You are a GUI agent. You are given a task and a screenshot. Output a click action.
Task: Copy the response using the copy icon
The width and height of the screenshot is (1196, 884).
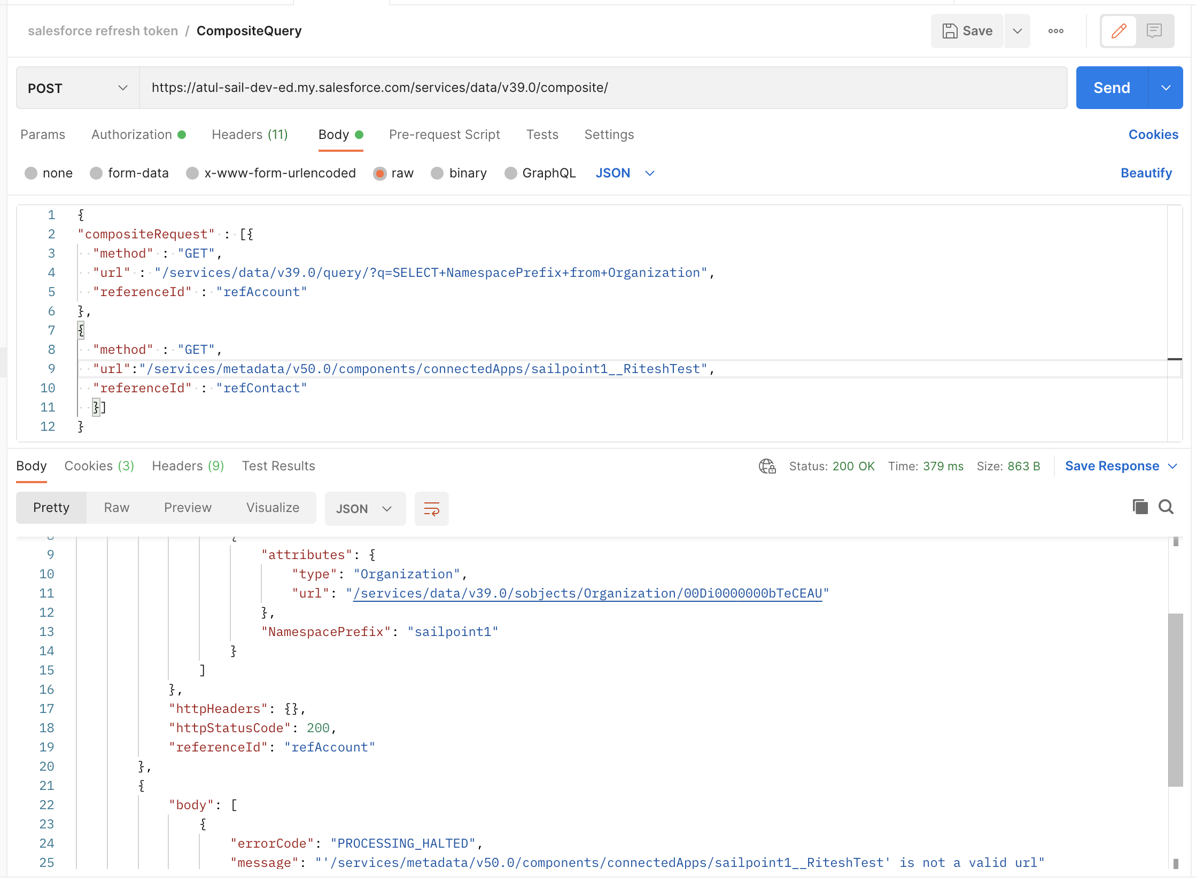point(1140,507)
